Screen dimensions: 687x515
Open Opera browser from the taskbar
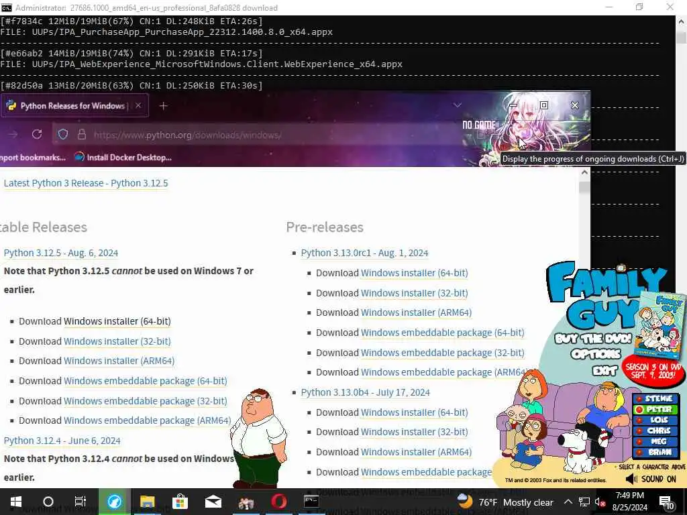(x=278, y=502)
